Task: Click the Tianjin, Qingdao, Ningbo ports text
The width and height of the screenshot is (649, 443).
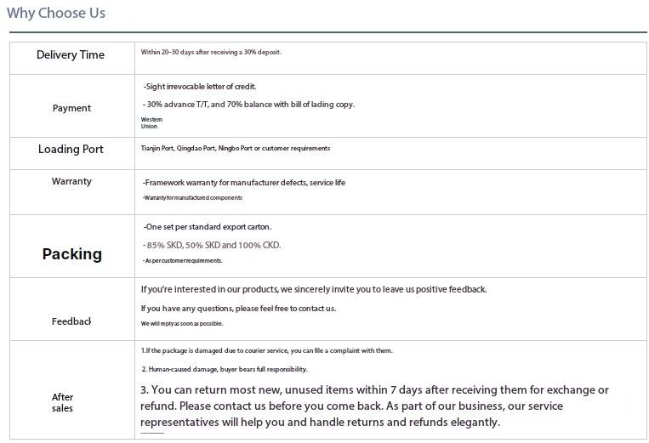Action: click(236, 149)
